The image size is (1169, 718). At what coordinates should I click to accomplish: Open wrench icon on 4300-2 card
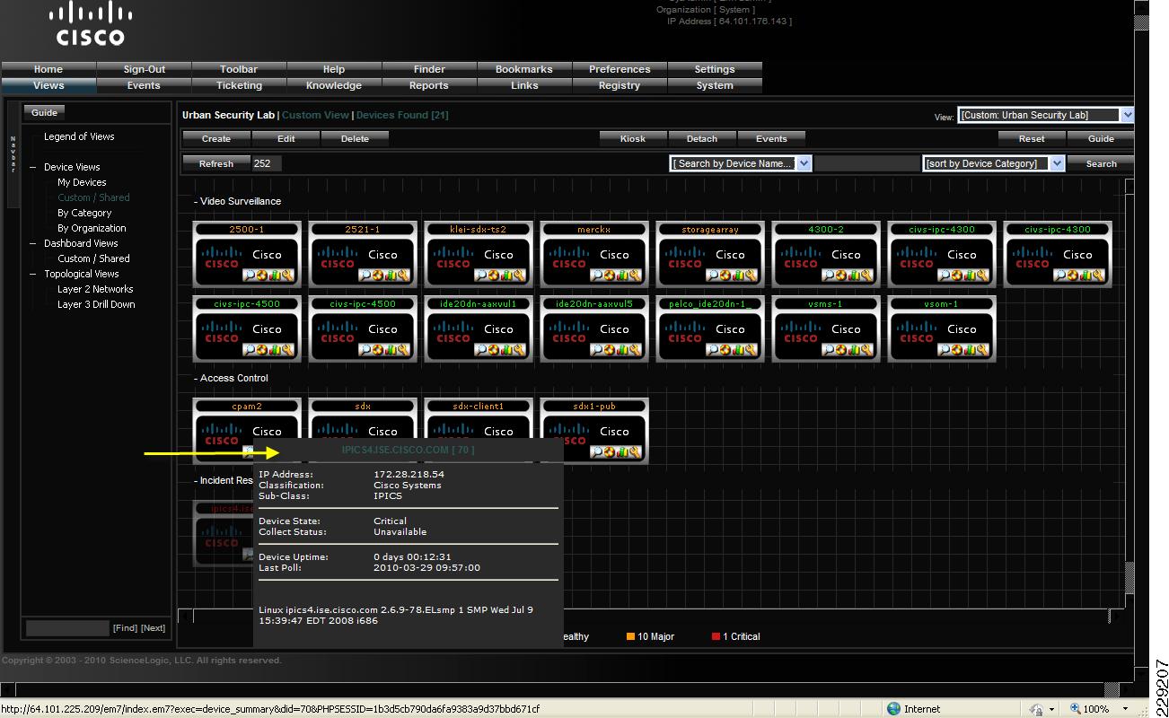867,275
